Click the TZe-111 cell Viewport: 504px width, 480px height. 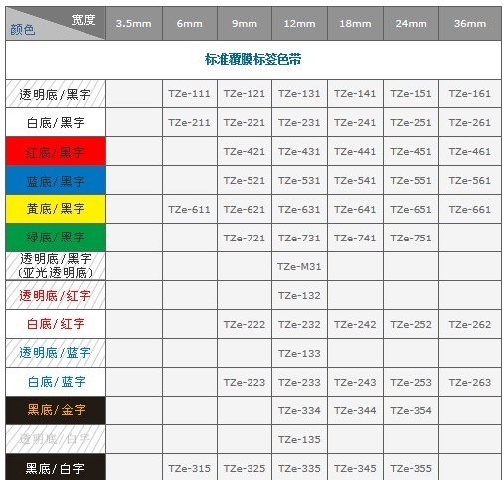point(190,93)
